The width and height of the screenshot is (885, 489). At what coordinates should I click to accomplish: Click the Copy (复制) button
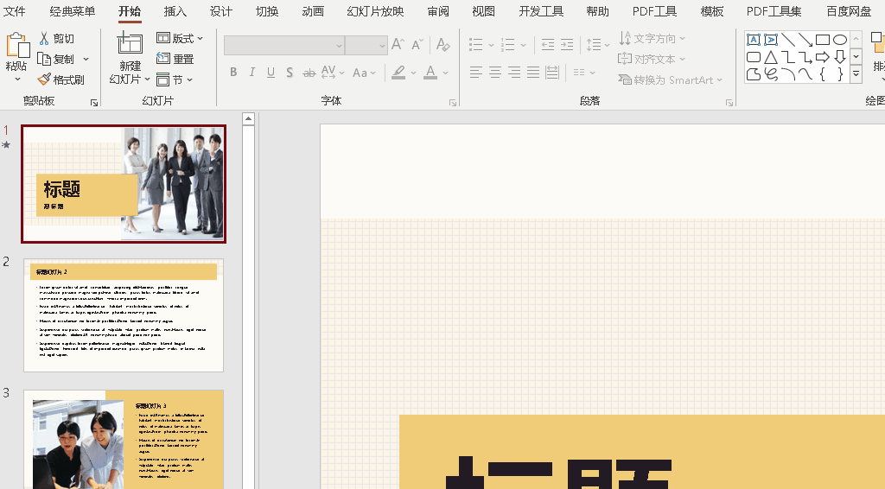(56, 59)
